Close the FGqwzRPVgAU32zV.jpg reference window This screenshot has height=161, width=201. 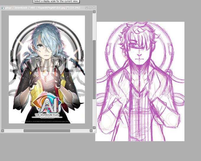94,8
